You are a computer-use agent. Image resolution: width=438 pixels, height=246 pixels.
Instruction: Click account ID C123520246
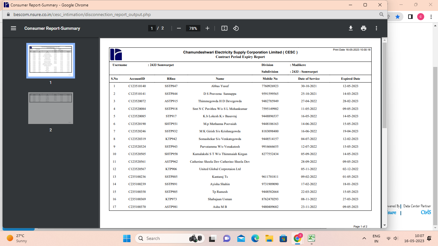pyautogui.click(x=137, y=131)
